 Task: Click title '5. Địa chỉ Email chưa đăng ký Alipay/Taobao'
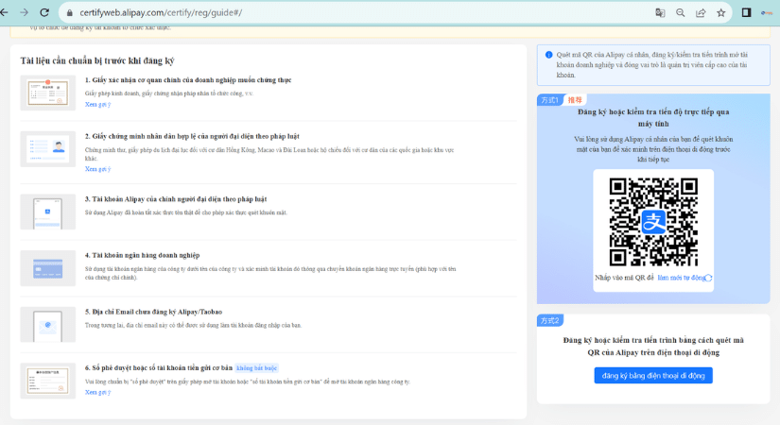pyautogui.click(x=153, y=313)
